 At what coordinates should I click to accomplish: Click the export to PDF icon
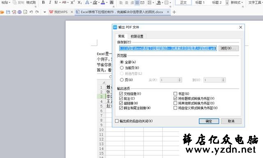point(14,12)
